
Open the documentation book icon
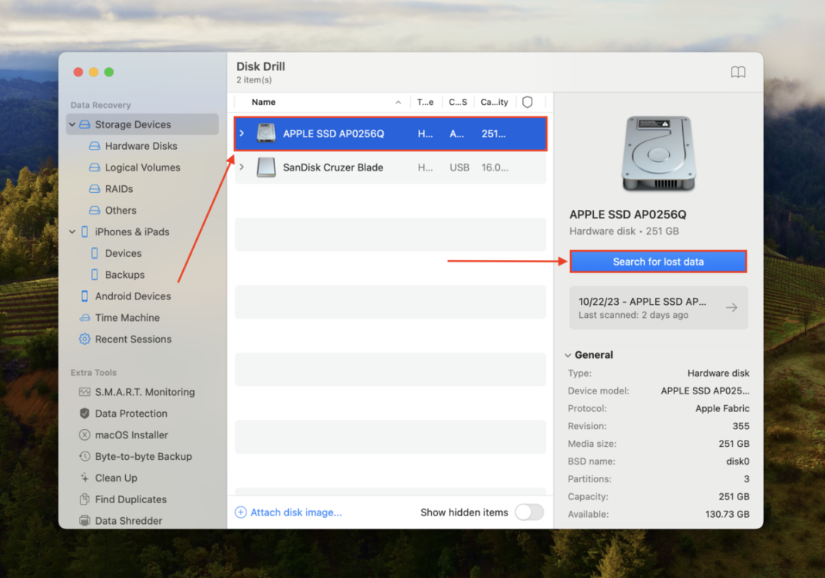pos(738,72)
